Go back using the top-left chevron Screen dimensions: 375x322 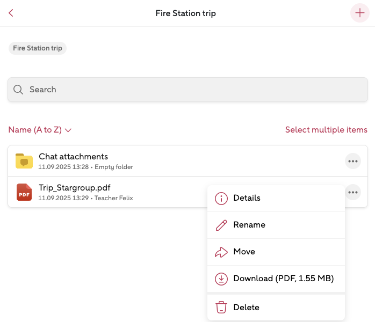point(11,13)
